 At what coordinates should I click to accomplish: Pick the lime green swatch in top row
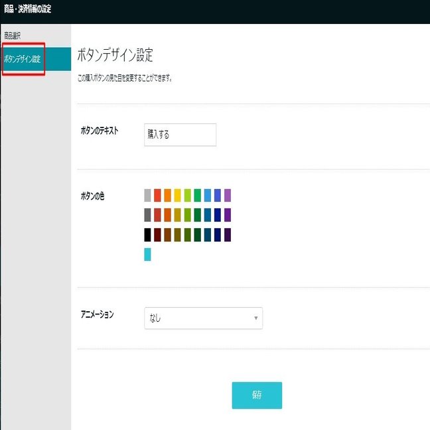click(188, 195)
